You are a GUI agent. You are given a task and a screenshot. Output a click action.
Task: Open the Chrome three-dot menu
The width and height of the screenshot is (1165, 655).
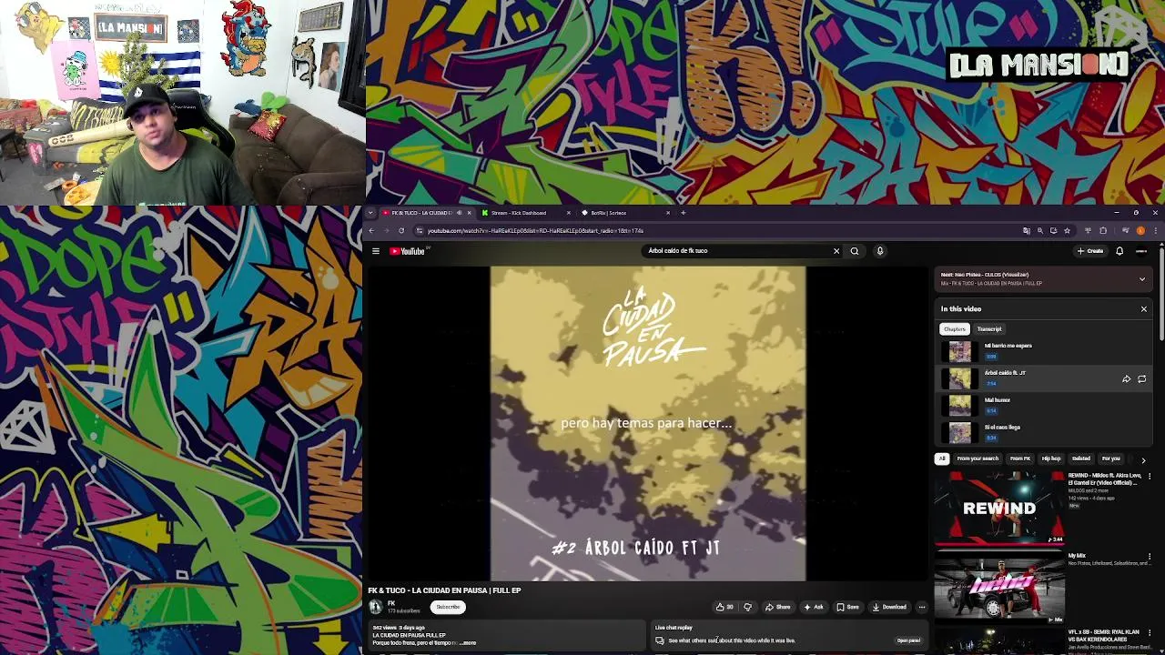coord(1154,230)
